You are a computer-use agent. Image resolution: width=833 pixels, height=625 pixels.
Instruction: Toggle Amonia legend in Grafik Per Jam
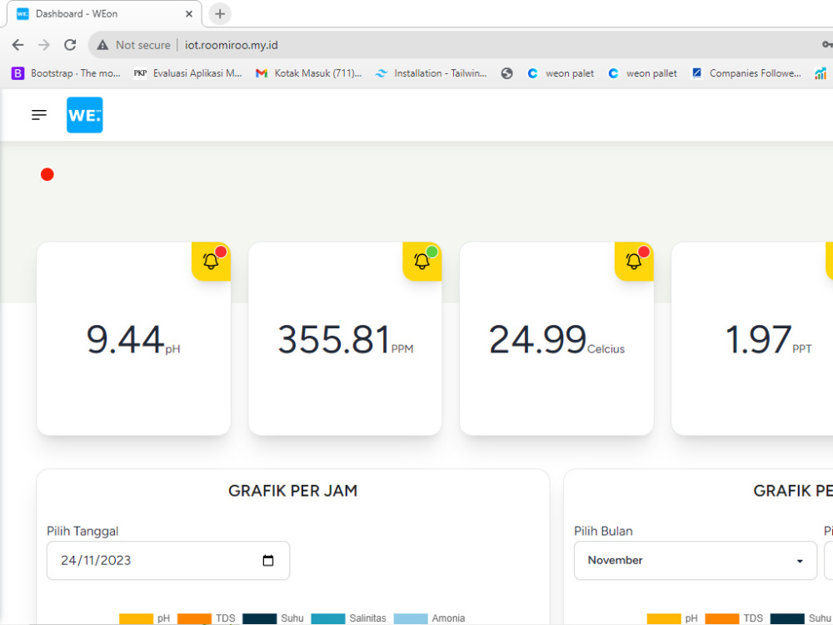coord(429,618)
